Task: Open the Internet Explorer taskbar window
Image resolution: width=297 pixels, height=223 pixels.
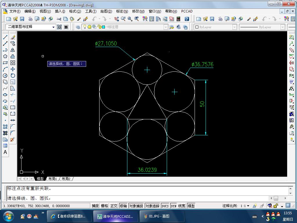Action: point(69,216)
